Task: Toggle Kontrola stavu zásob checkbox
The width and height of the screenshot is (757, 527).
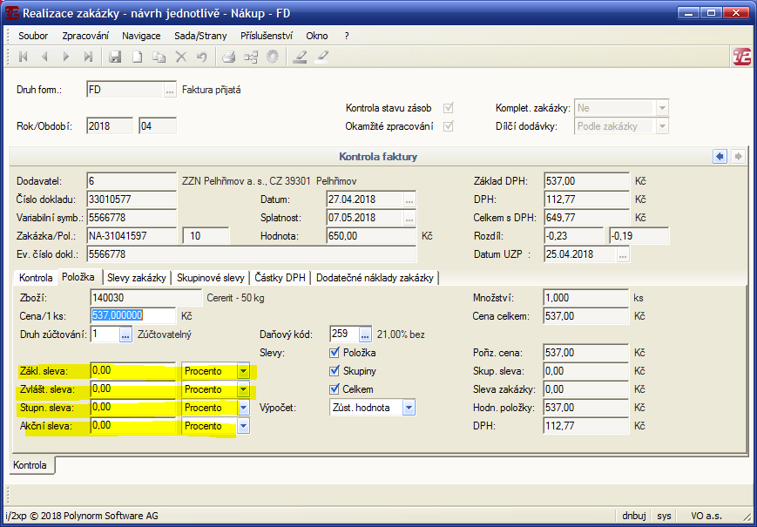Action: coord(449,108)
